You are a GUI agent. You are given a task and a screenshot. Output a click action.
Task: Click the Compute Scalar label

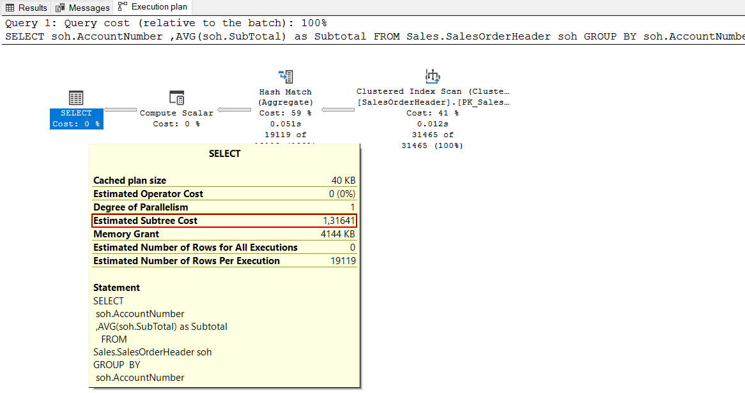[176, 113]
